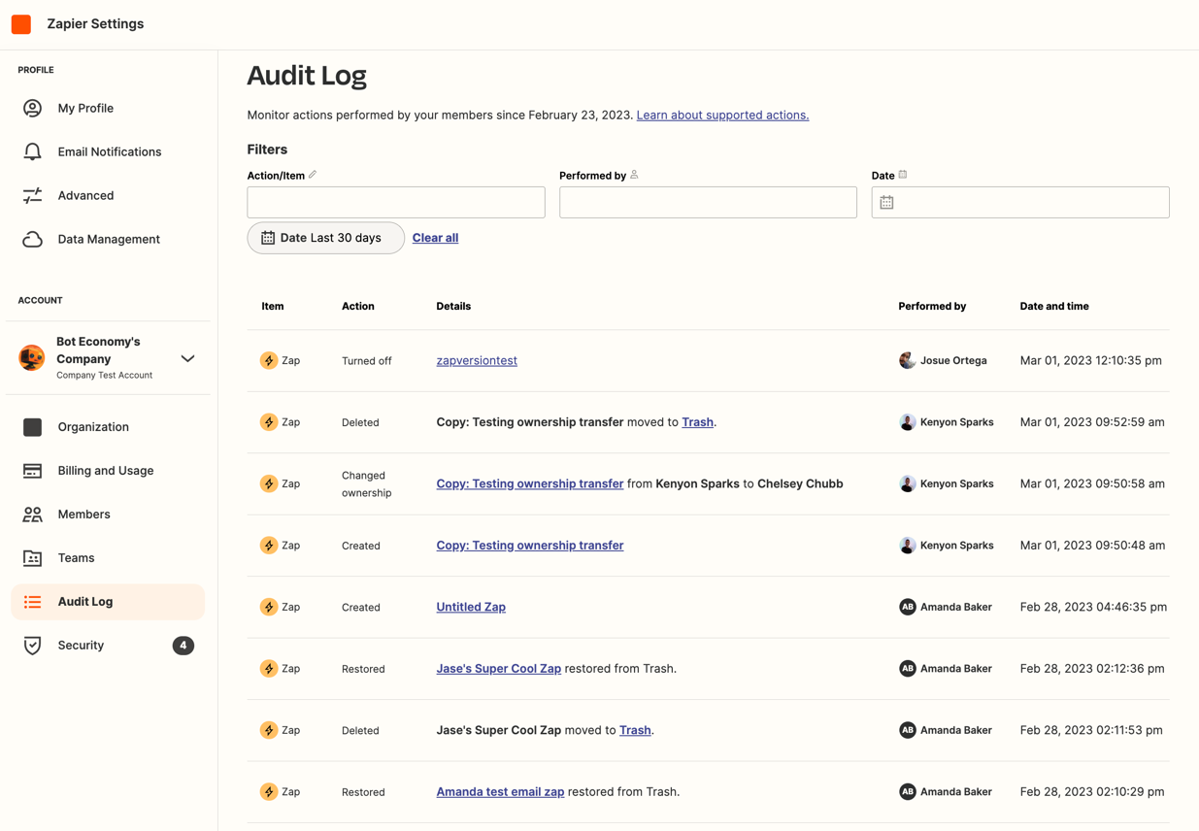Screen dimensions: 1199x831
Task: Click the Security shield icon
Action: (x=32, y=645)
